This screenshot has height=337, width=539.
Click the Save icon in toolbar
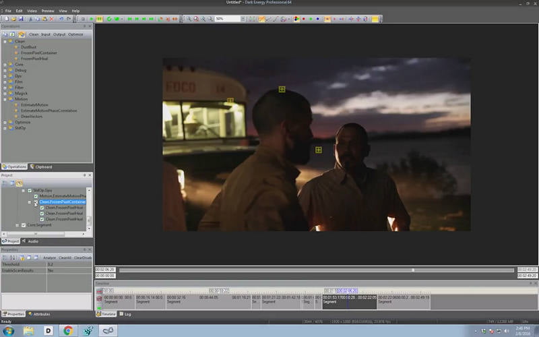(x=22, y=19)
